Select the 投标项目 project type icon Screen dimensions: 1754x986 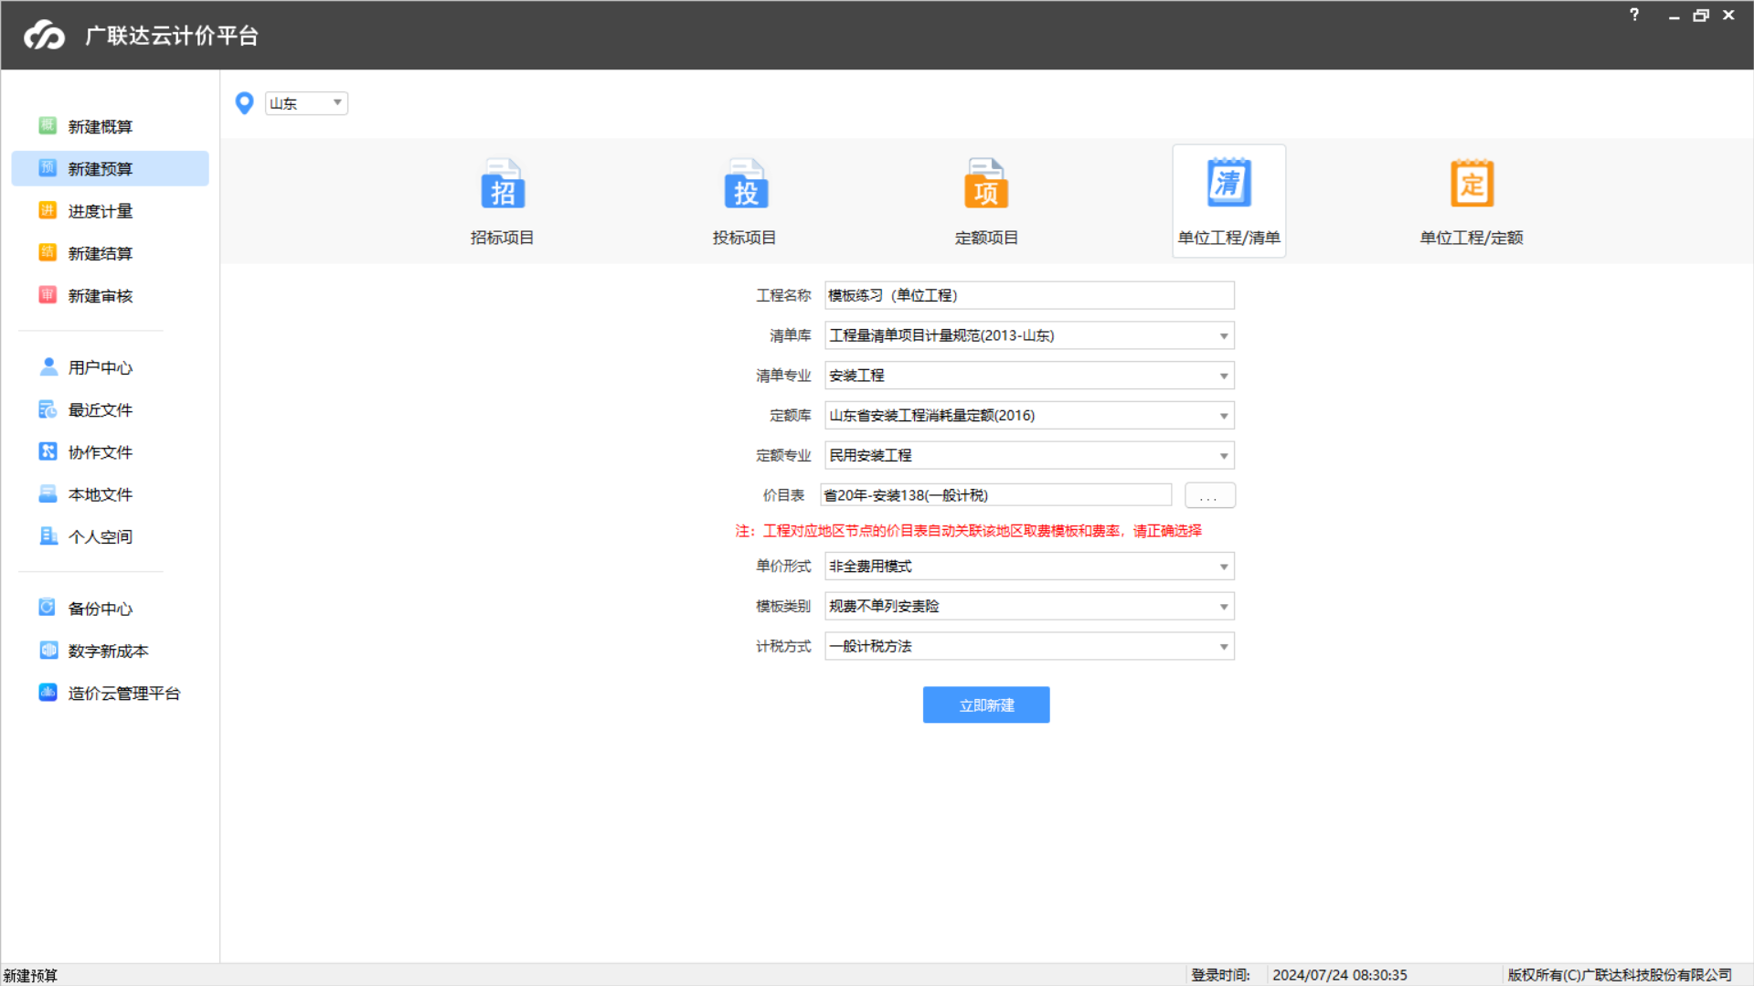point(745,184)
